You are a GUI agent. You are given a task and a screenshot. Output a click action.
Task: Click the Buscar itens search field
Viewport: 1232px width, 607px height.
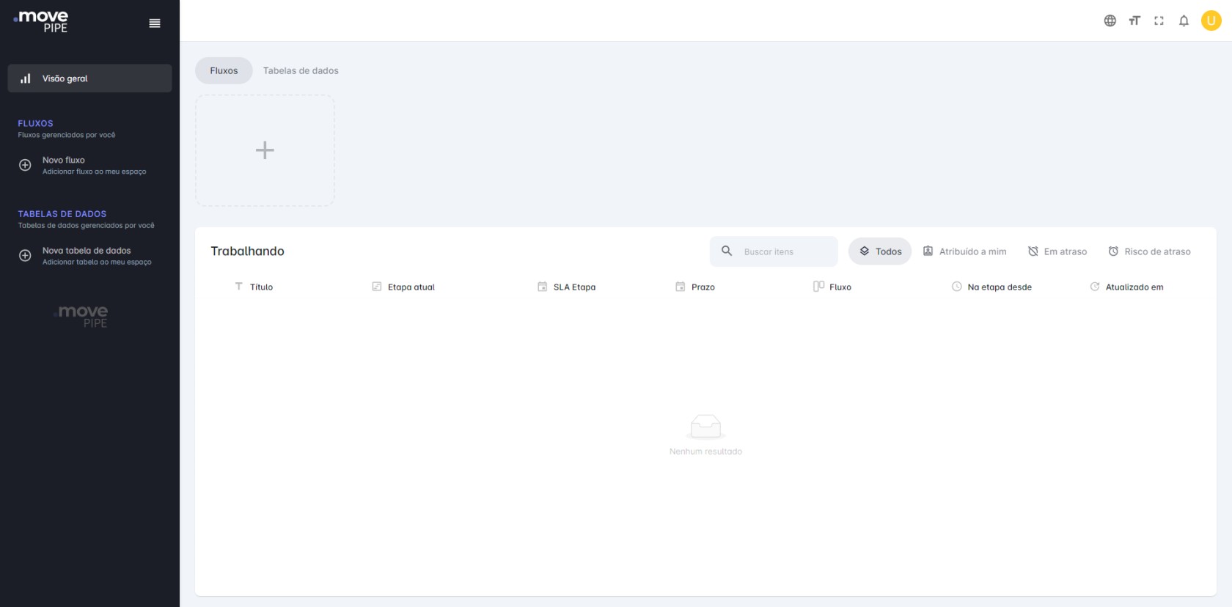pyautogui.click(x=785, y=251)
